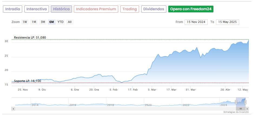Select the 3M zoom range
The height and width of the screenshot is (117, 254).
(x=43, y=22)
